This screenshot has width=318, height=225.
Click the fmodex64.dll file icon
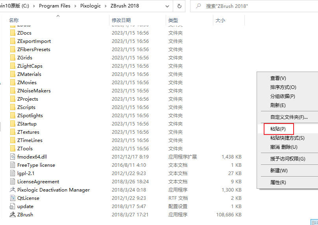(x=13, y=157)
